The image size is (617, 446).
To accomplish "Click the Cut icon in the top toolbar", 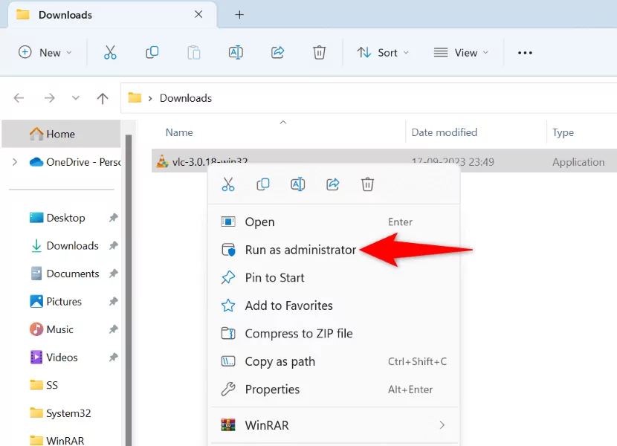I will 110,52.
